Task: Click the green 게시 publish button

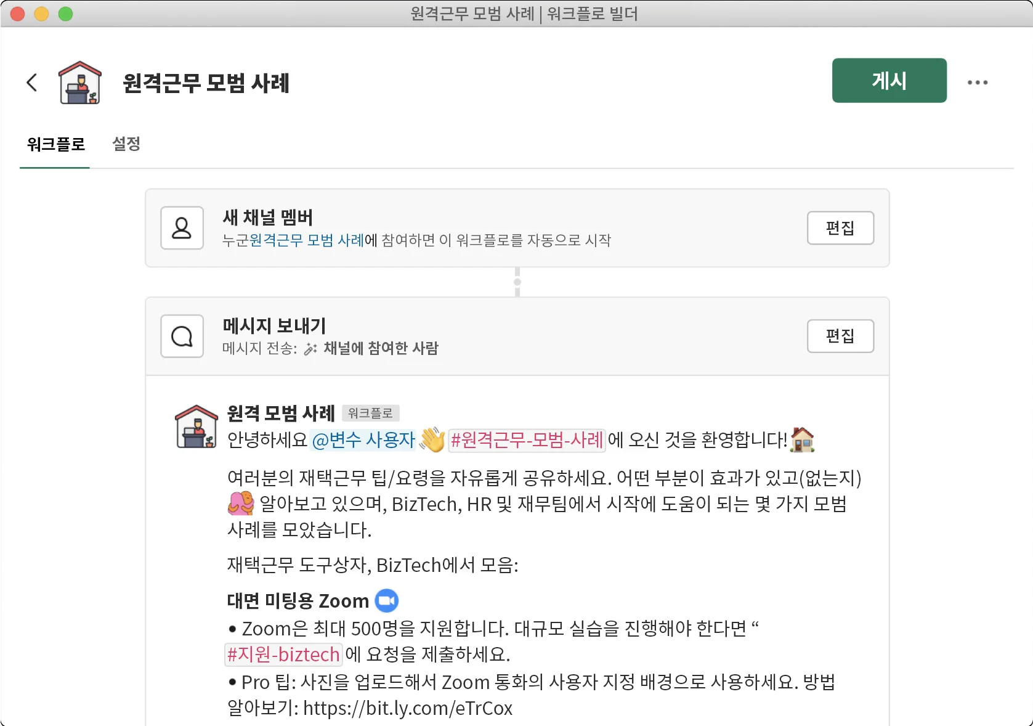Action: pyautogui.click(x=888, y=81)
